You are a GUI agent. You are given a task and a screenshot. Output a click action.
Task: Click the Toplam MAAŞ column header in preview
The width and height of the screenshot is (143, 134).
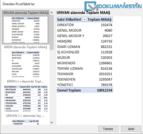tap(99, 19)
